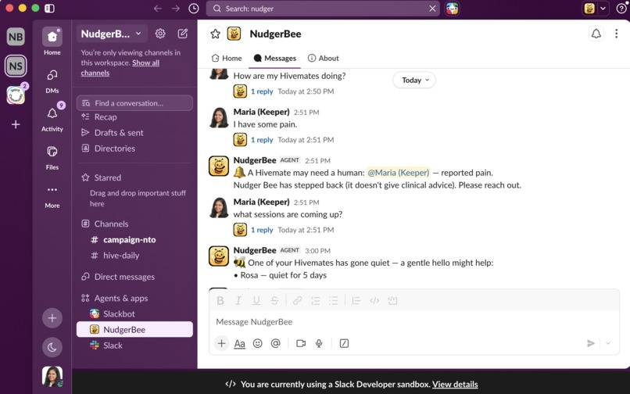This screenshot has width=630, height=394.
Task: Toggle the Aa formatting toolbar button
Action: tap(239, 343)
